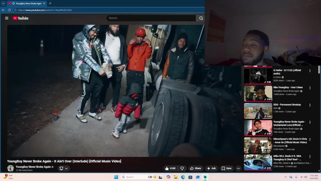Focus the YouTube Search input field
Image resolution: width=321 pixels, height=181 pixels.
151,18
